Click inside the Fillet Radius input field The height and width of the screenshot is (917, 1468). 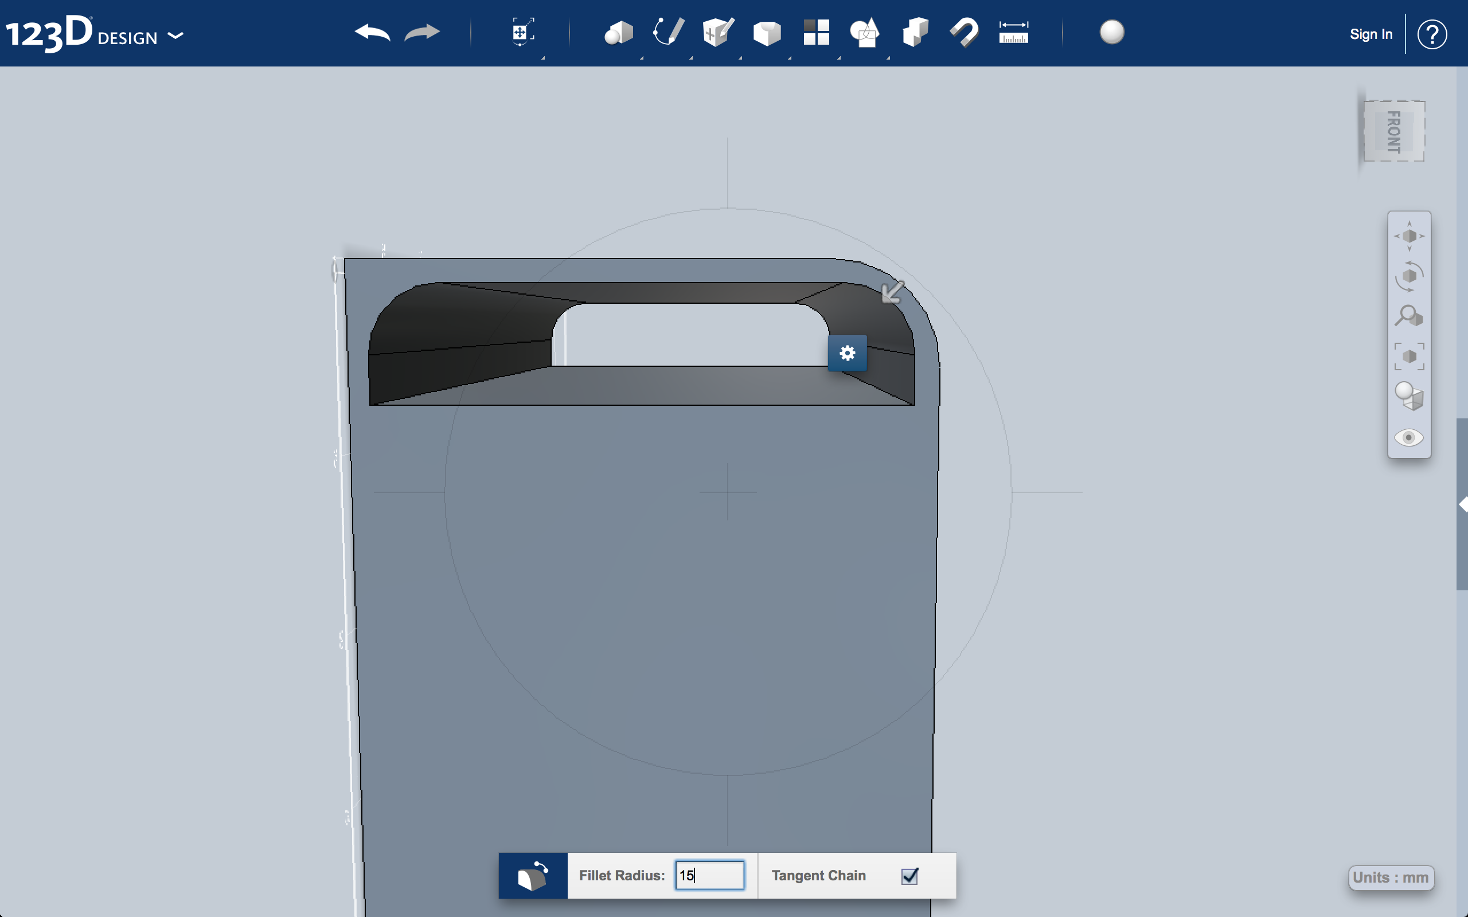tap(710, 875)
